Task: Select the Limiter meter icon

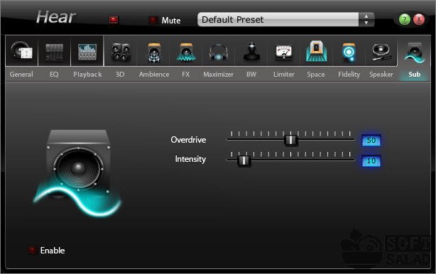Action: pos(283,53)
